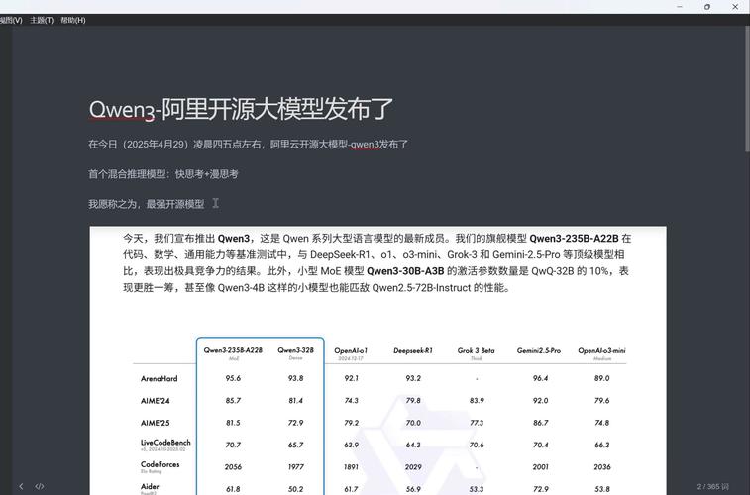Click the CodeForces rating 1891

pyautogui.click(x=351, y=467)
